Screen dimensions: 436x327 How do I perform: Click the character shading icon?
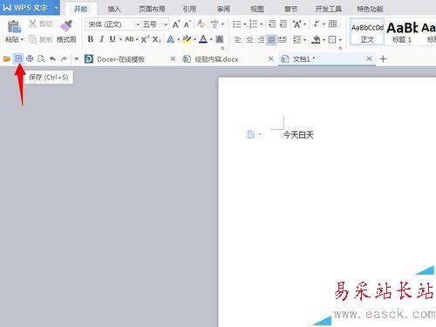click(220, 39)
